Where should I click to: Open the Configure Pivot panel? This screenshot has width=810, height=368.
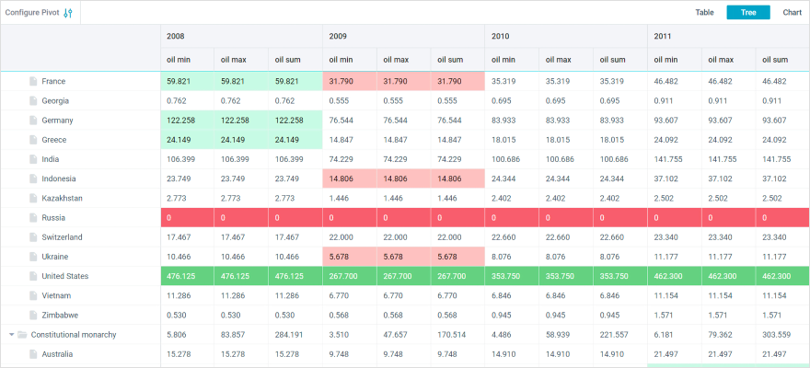coord(31,13)
